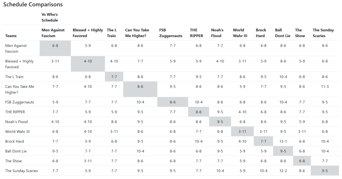Click the shaded 4-10 diagonal cell
Viewport: 342px width, 179px height.
tap(88, 61)
